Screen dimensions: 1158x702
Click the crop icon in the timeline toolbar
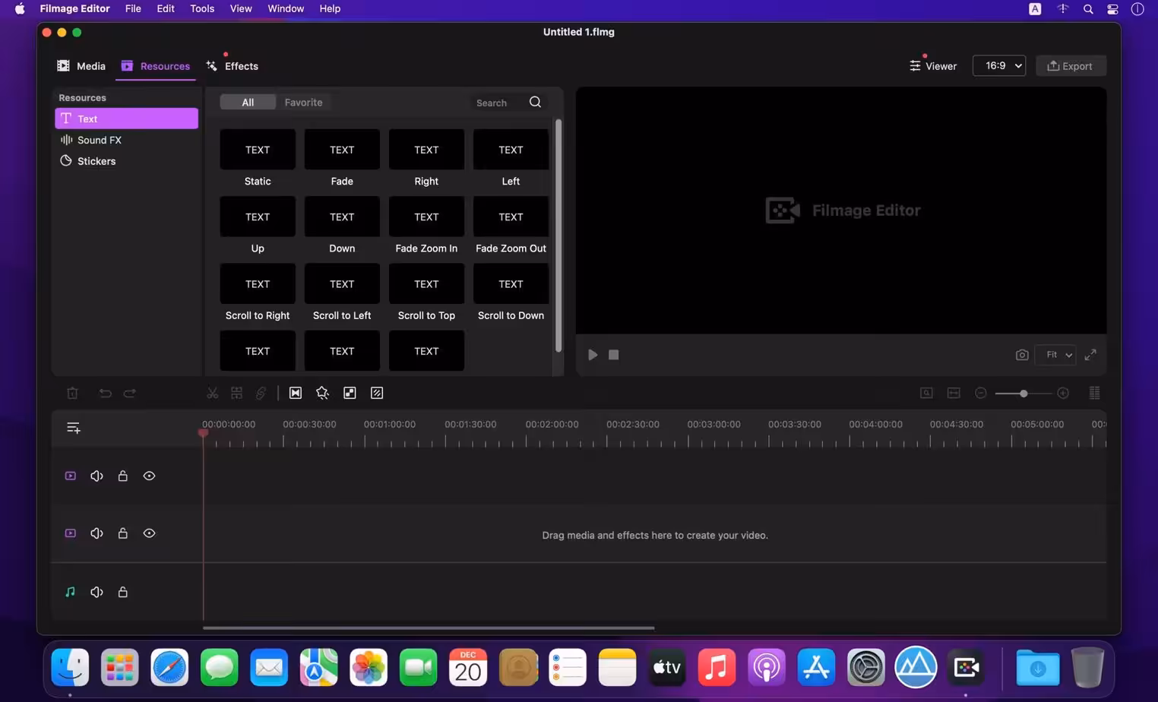[x=237, y=393]
